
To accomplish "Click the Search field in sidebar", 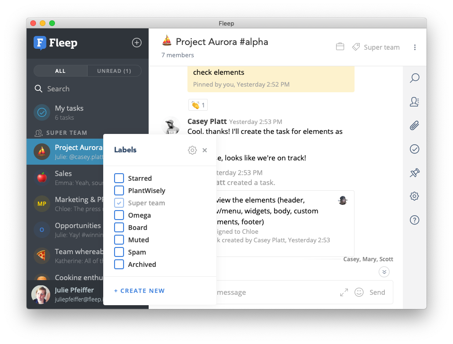I will (x=88, y=88).
